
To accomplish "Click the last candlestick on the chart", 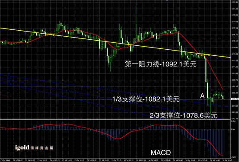I will point(223,97).
